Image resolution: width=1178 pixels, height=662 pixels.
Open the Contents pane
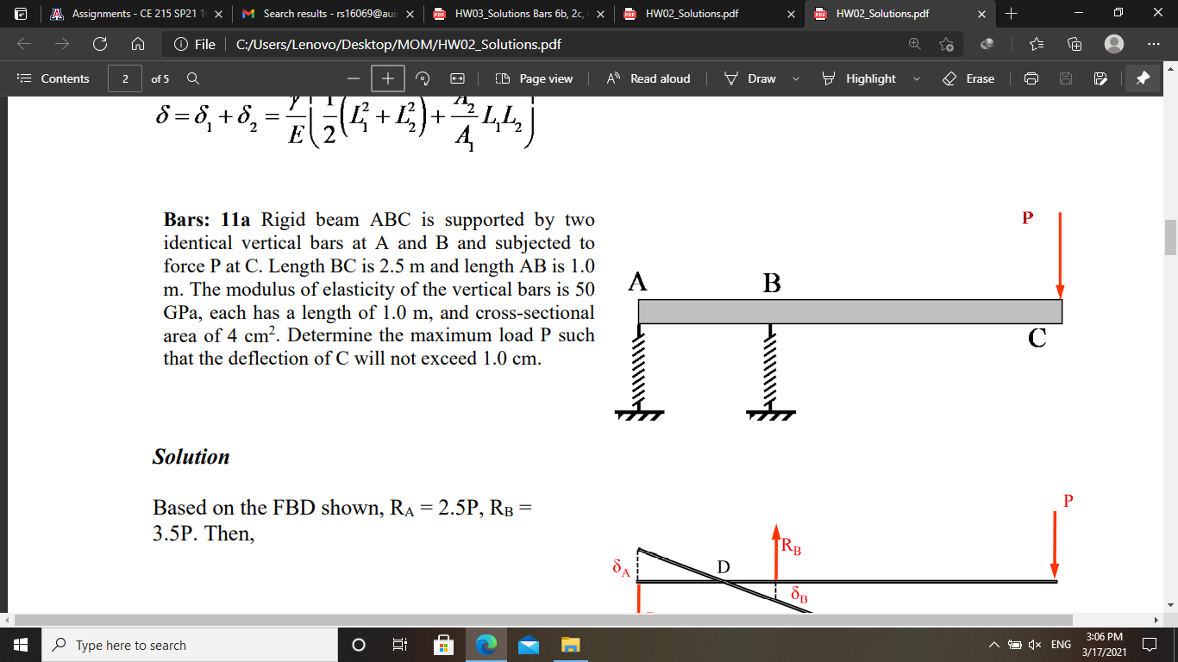(54, 78)
